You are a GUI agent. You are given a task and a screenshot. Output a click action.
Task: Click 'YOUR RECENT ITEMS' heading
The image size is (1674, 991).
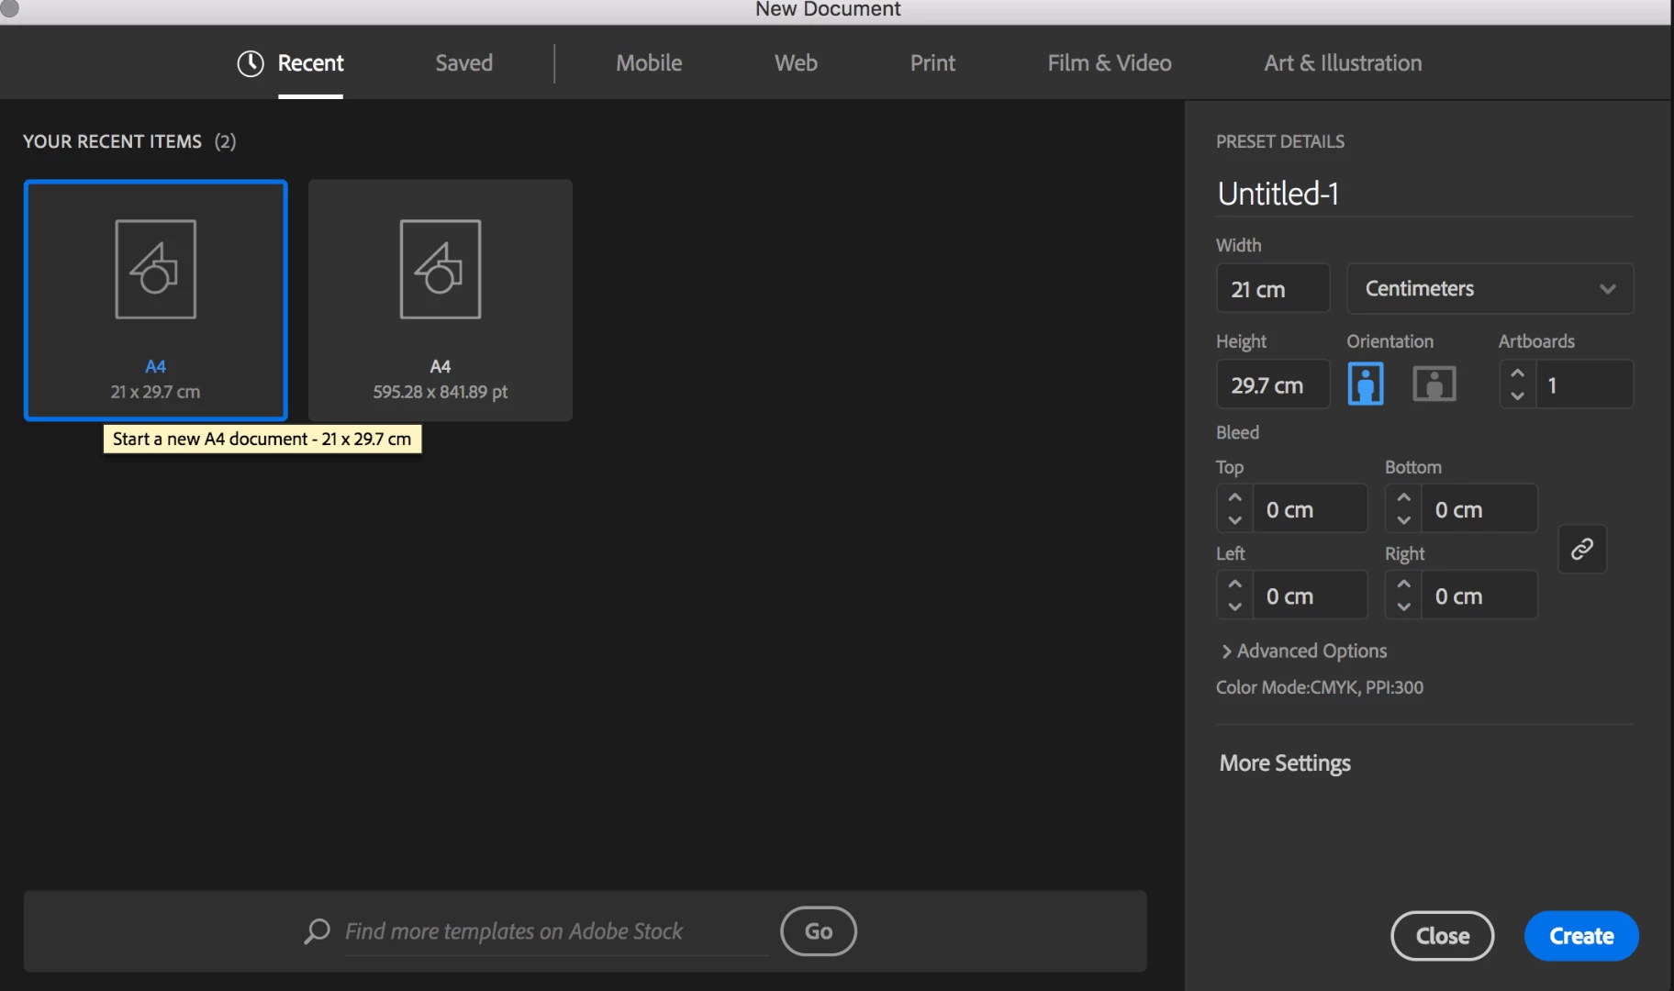(x=112, y=141)
